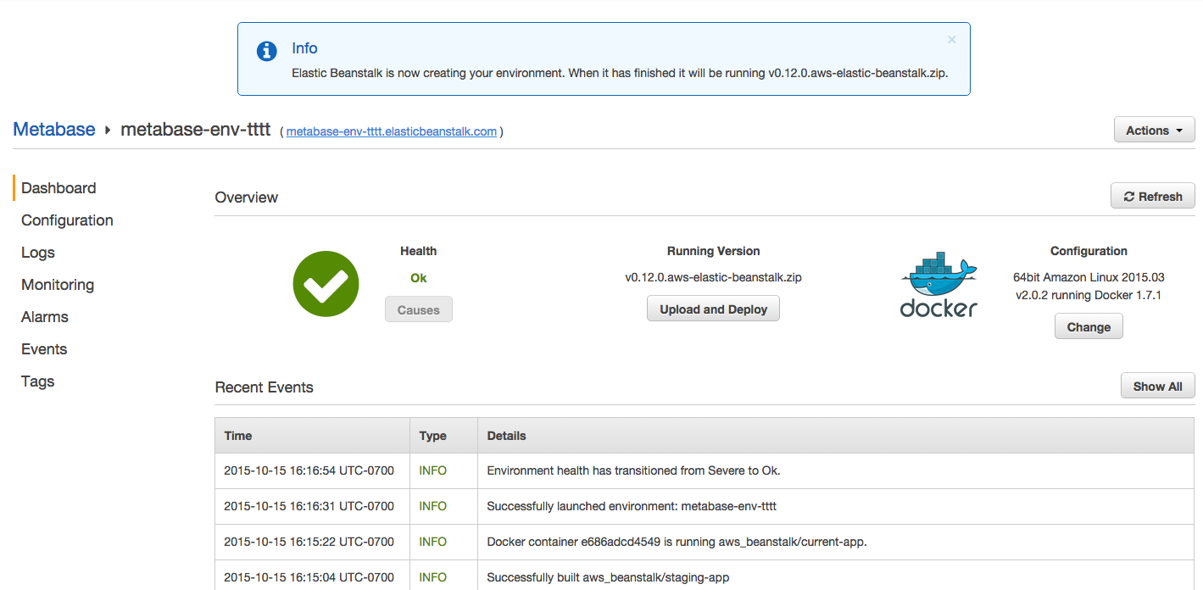
Task: Click the Docker whale logo
Action: [938, 284]
